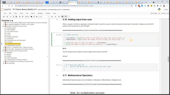Click the Jupyter logo

[x=6, y=9]
